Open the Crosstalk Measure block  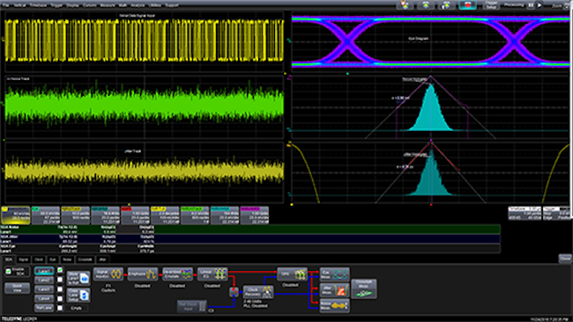click(x=364, y=288)
